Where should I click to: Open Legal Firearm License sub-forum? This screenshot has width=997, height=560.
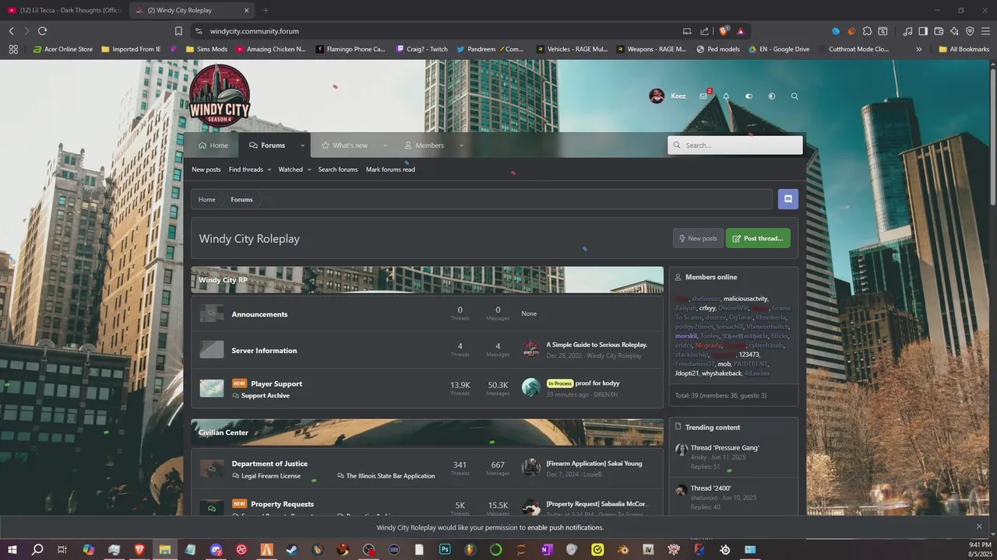[x=270, y=476]
